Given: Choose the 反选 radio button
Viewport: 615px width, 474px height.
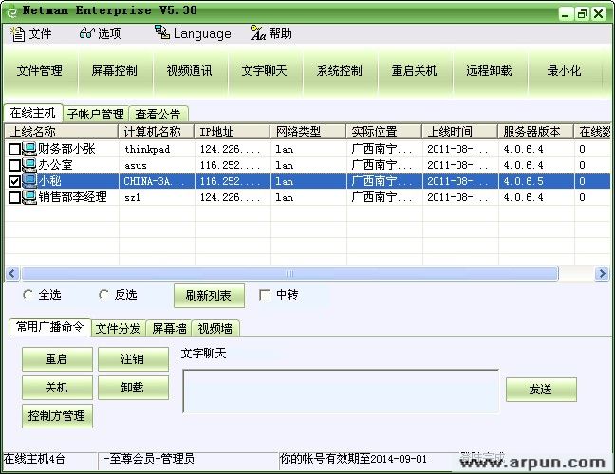Looking at the screenshot, I should tap(103, 295).
